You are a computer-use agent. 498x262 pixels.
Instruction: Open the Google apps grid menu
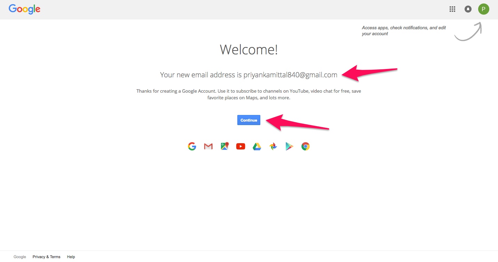click(452, 9)
